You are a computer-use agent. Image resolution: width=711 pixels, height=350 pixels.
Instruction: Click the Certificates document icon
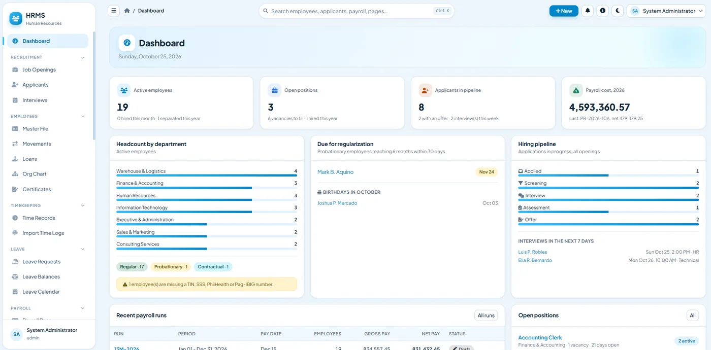pyautogui.click(x=15, y=189)
